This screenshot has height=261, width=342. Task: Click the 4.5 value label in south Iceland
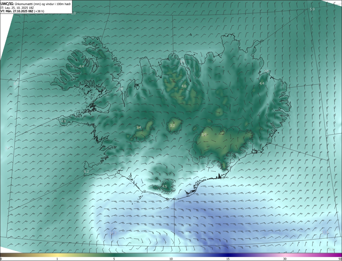(x=165, y=187)
